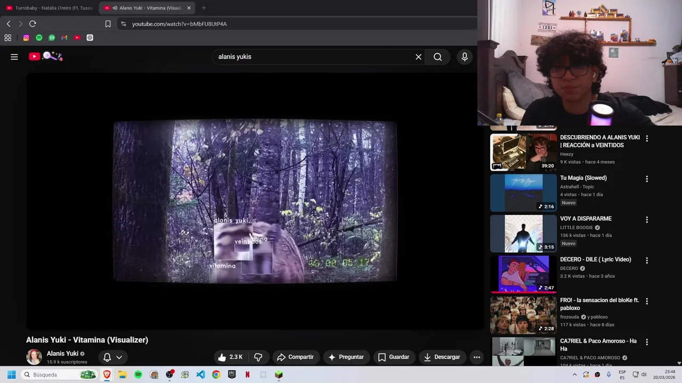Viewport: 682px width, 383px height.
Task: Click the video player to pause
Action: point(255,201)
